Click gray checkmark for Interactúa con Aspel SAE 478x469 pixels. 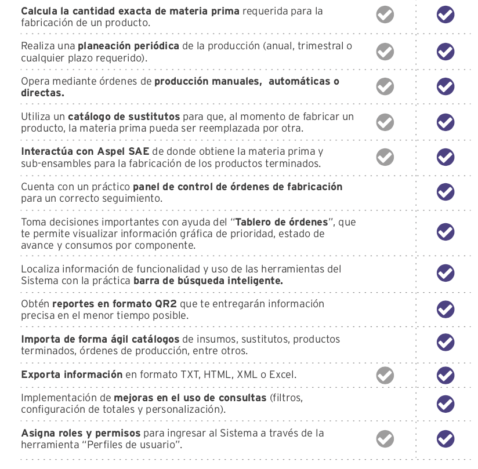[x=385, y=157]
